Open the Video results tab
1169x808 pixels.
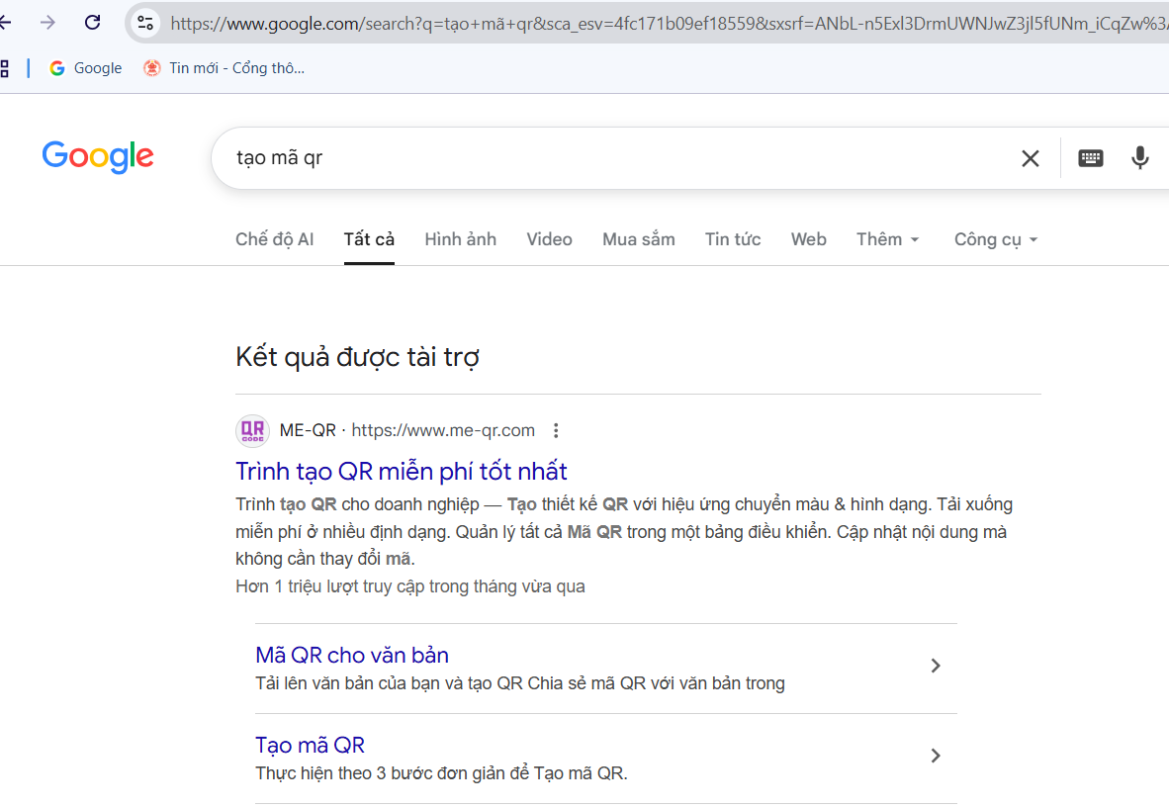550,239
